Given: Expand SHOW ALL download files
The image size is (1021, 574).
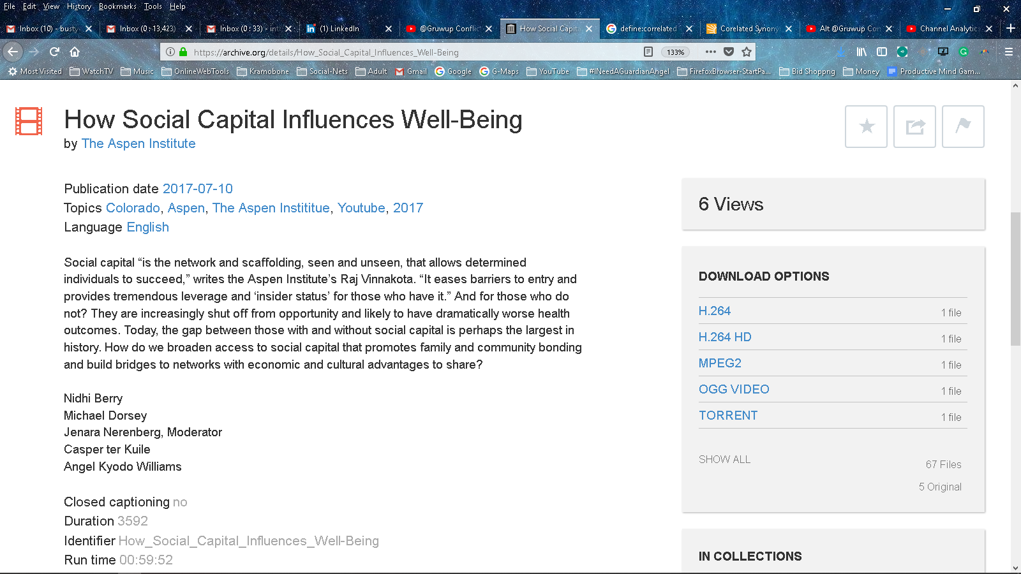Looking at the screenshot, I should tap(724, 459).
